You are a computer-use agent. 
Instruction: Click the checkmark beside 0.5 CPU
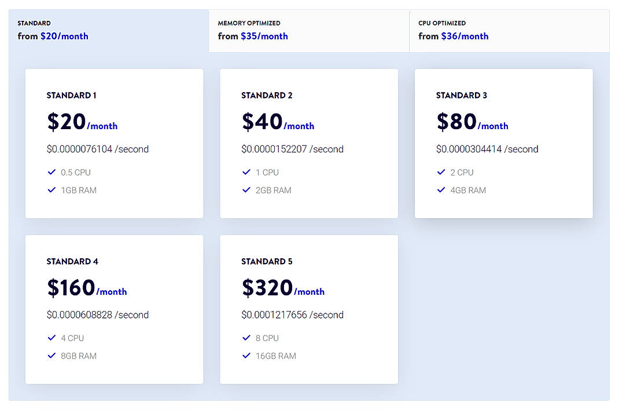[x=51, y=172]
